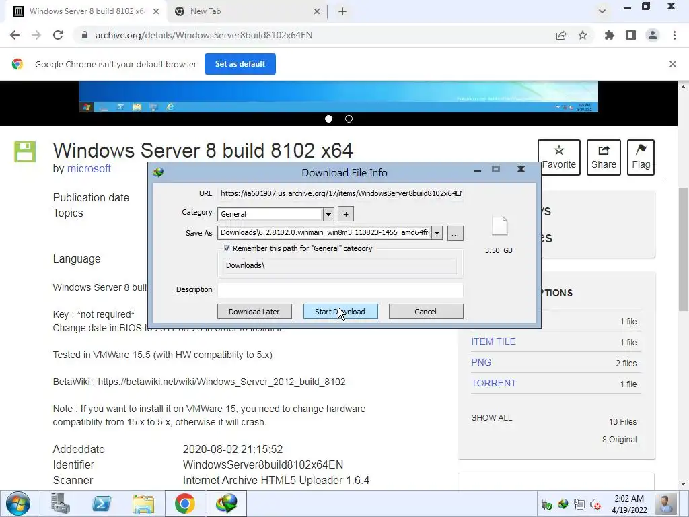This screenshot has height=517, width=689.
Task: Open the Chrome three-dot menu
Action: point(674,35)
